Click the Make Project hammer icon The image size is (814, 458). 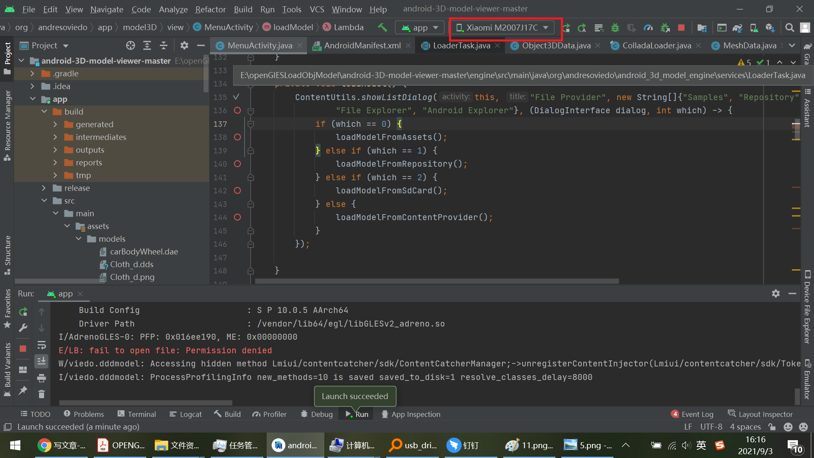point(382,28)
